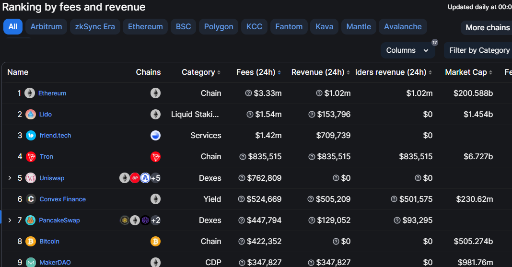
Task: Open the MakerDAO protocol link
Action: pos(55,262)
